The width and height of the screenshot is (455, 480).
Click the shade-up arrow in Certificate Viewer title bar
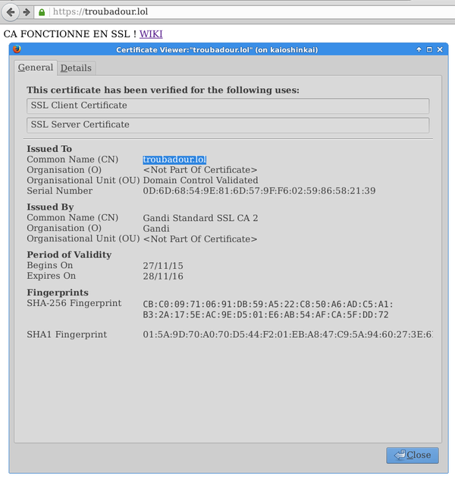[419, 49]
